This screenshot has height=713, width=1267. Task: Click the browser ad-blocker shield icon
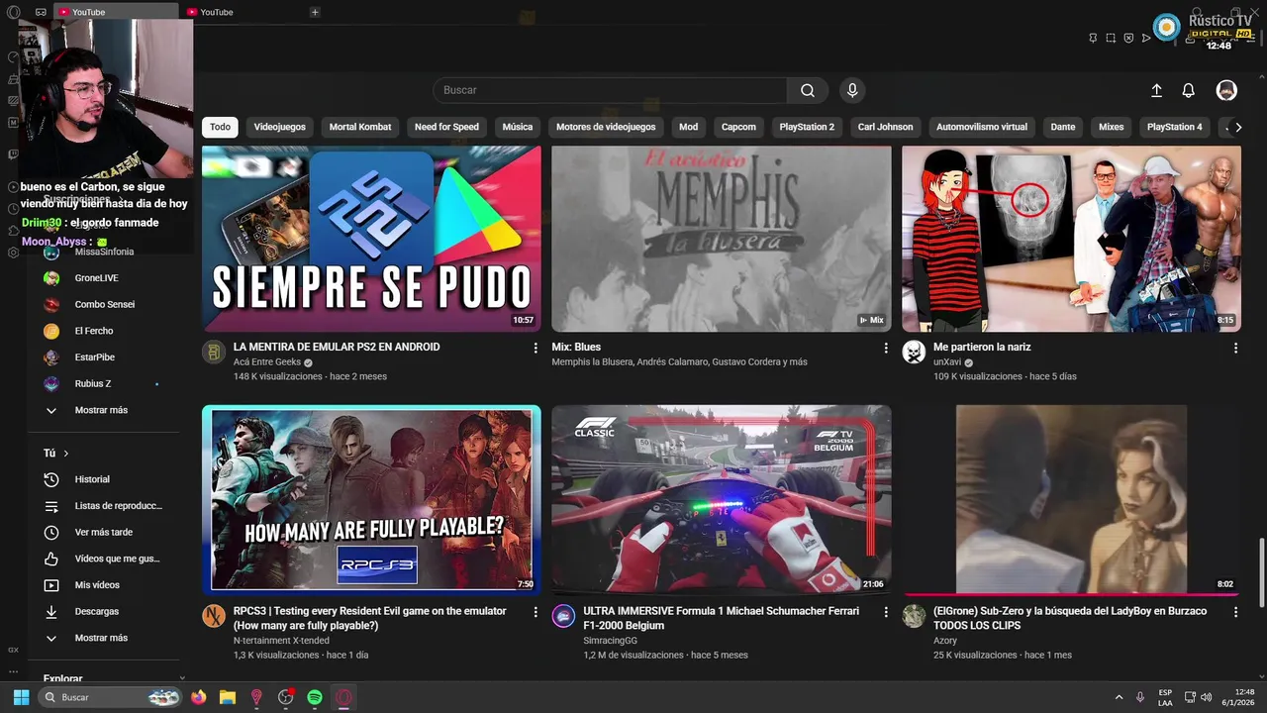pos(1128,38)
